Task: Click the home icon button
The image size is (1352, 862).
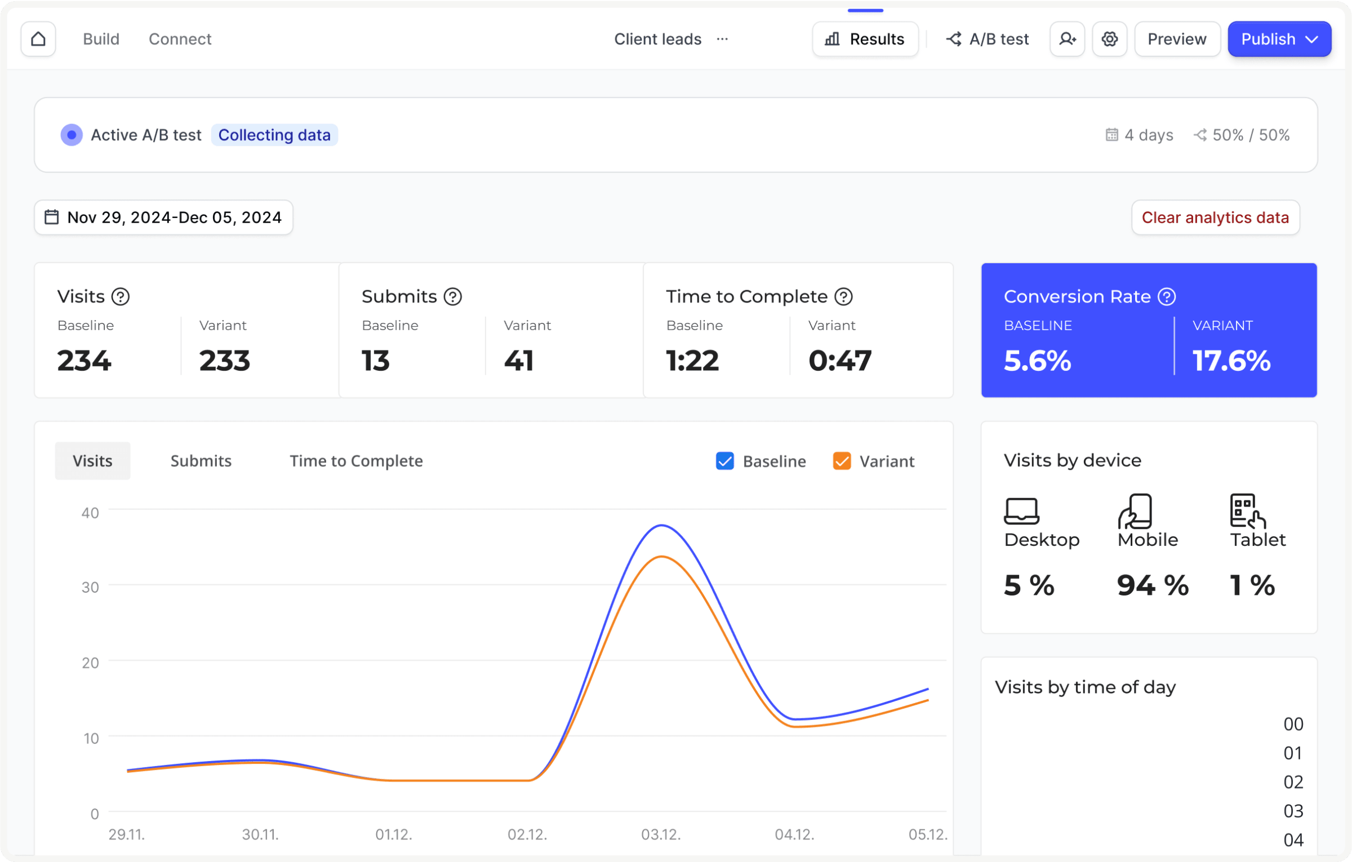Action: click(38, 39)
